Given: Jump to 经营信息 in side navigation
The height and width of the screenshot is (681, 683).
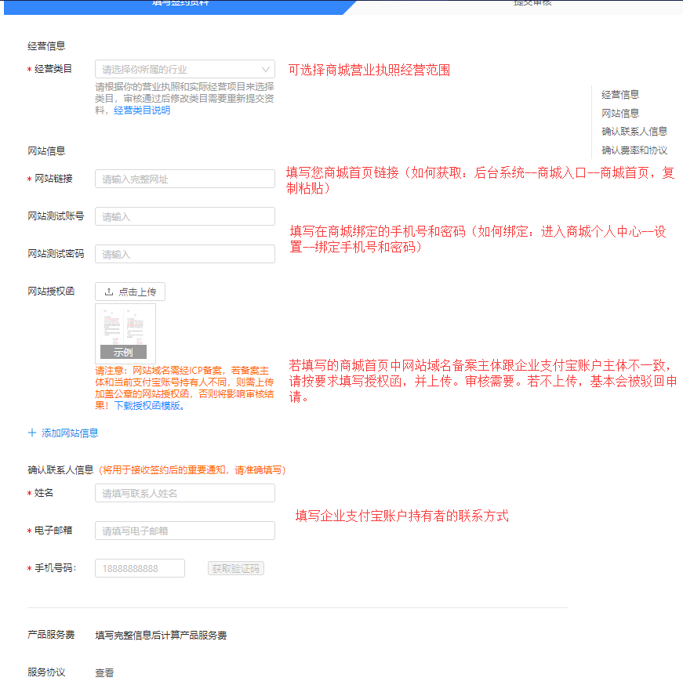Looking at the screenshot, I should (620, 94).
